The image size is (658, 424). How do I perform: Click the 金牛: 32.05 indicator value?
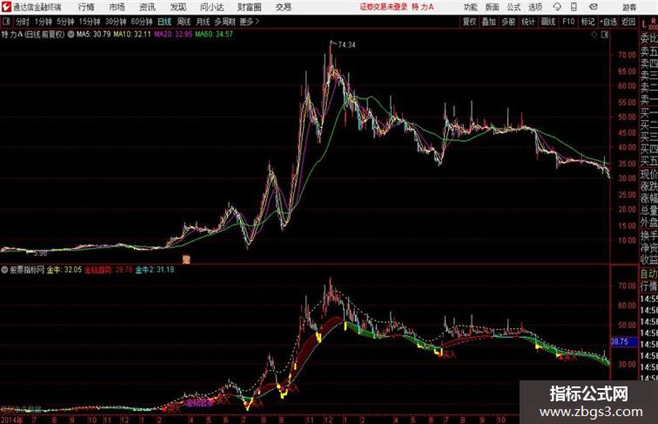pos(64,270)
